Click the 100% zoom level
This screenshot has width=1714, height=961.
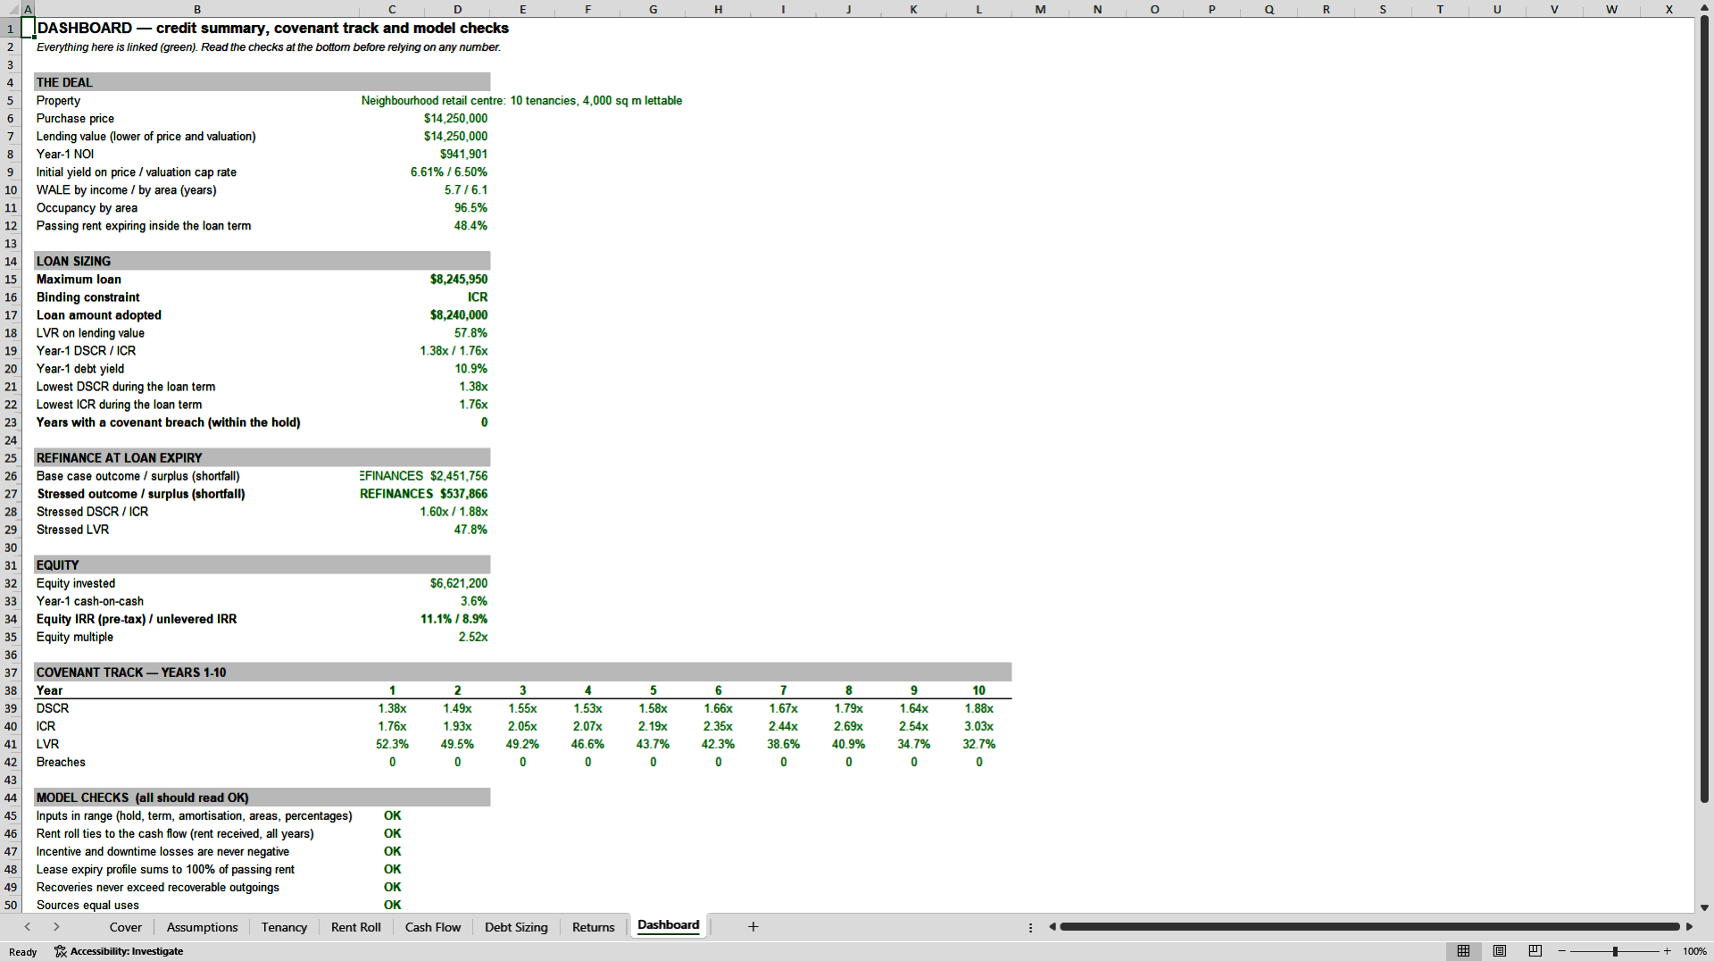tap(1693, 951)
